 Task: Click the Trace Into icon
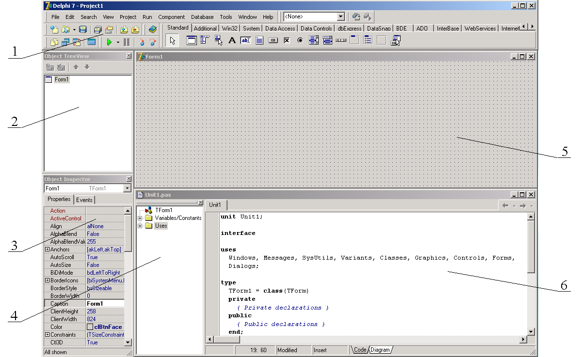point(142,42)
